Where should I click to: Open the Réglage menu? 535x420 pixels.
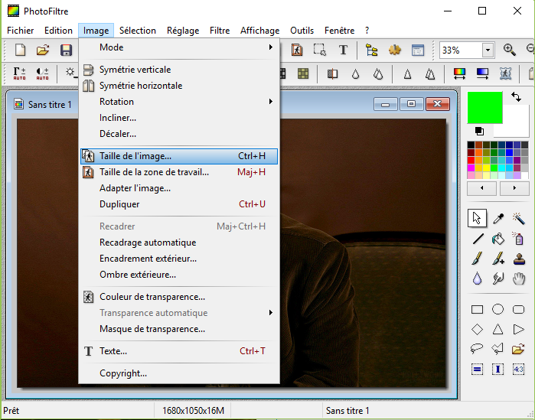(x=183, y=31)
